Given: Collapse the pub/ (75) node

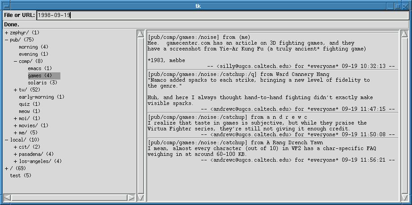Looking at the screenshot, I should tap(7, 40).
